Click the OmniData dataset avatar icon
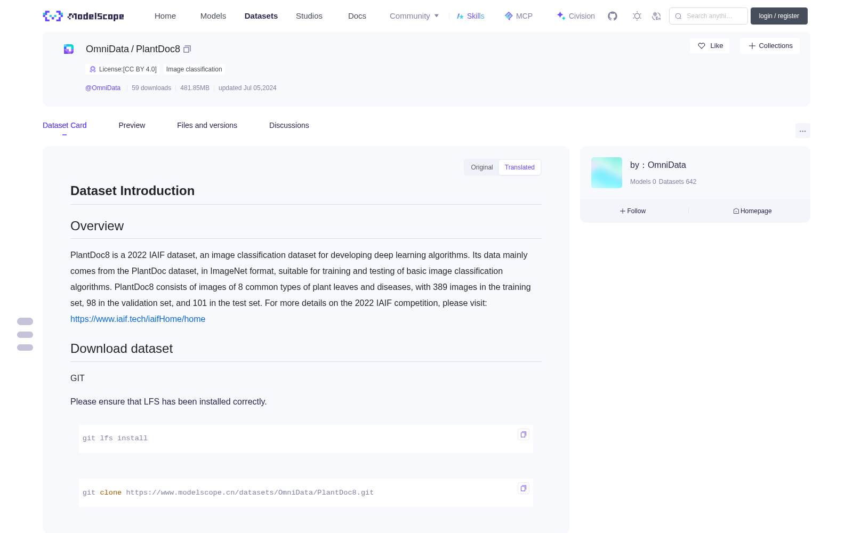853x533 pixels. pyautogui.click(x=69, y=49)
